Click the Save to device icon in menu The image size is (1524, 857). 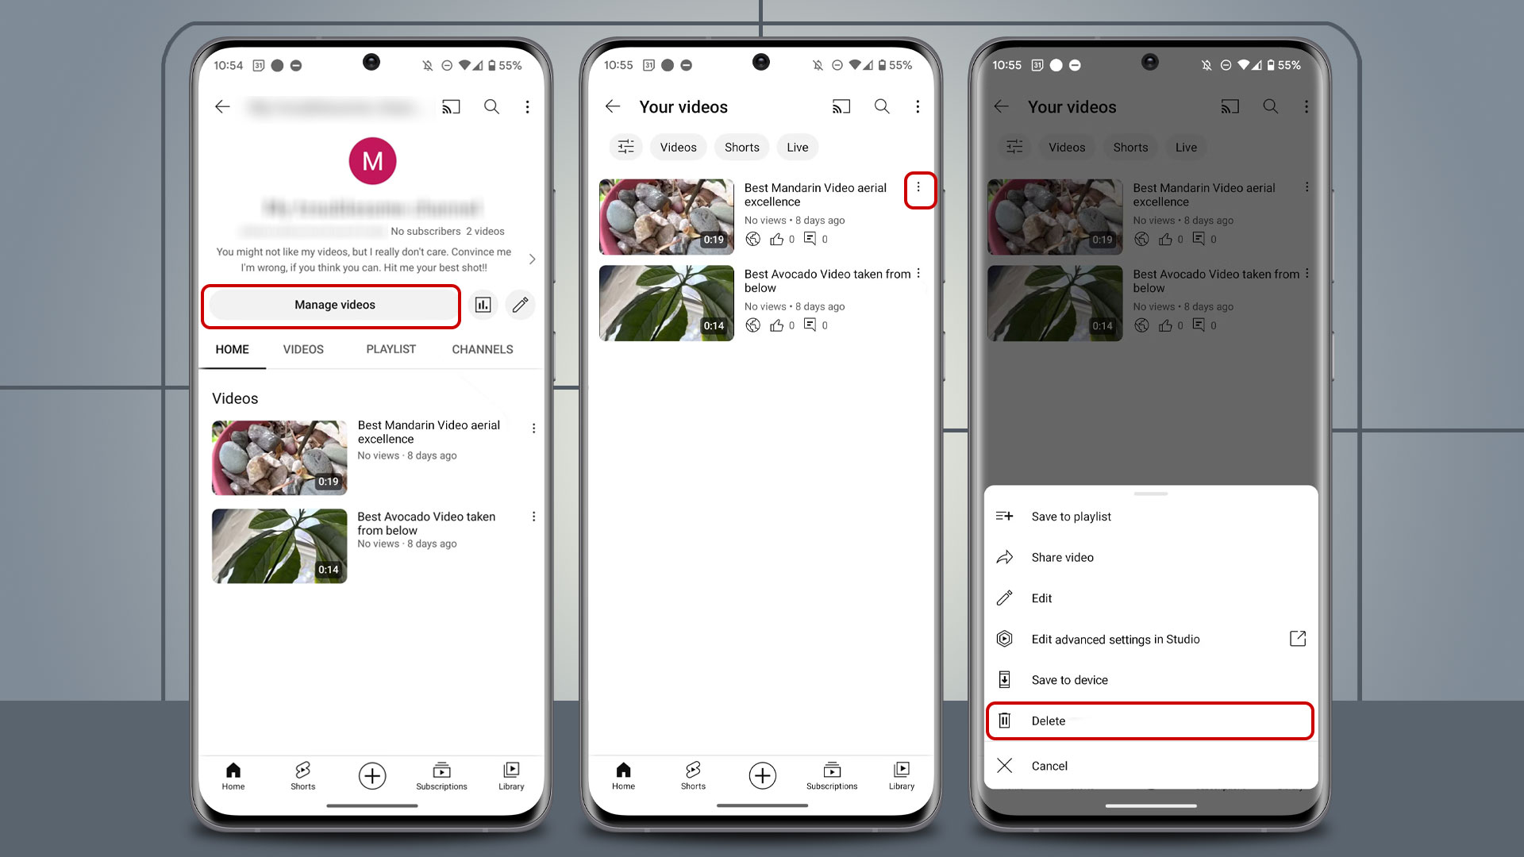tap(1004, 679)
